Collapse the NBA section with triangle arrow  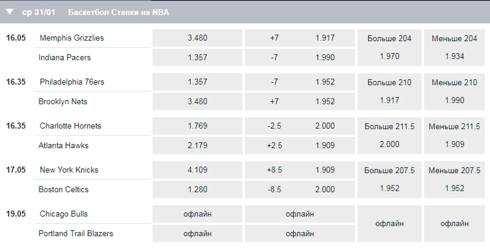click(9, 12)
